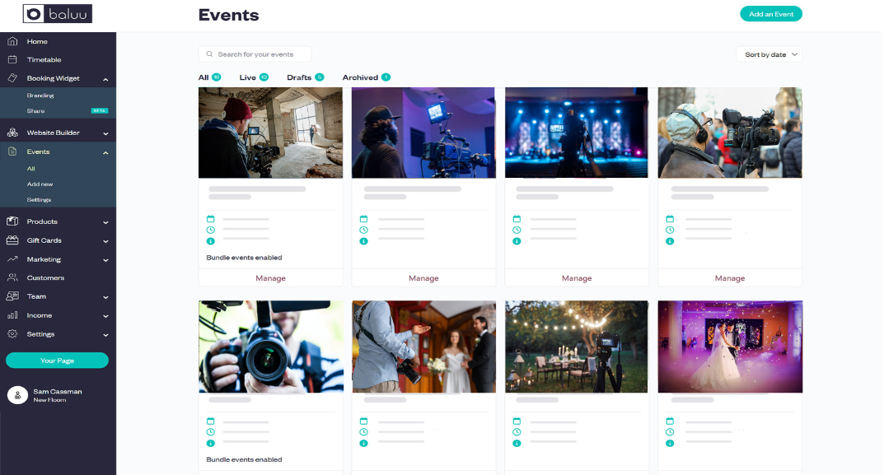The height and width of the screenshot is (475, 884).
Task: Click the magnifier icon in search box
Action: point(210,54)
